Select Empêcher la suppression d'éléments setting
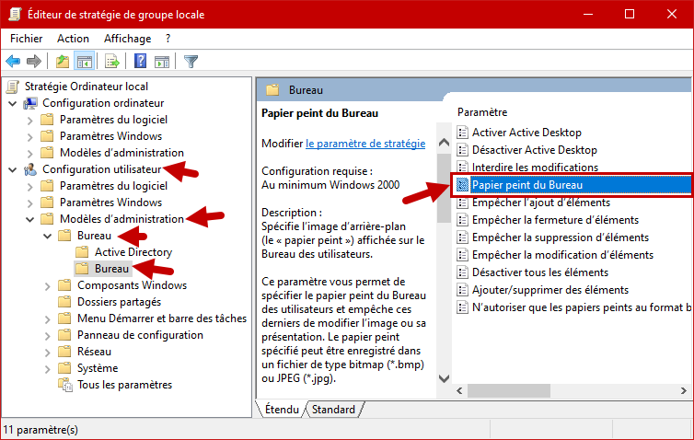The image size is (694, 440). (x=561, y=237)
